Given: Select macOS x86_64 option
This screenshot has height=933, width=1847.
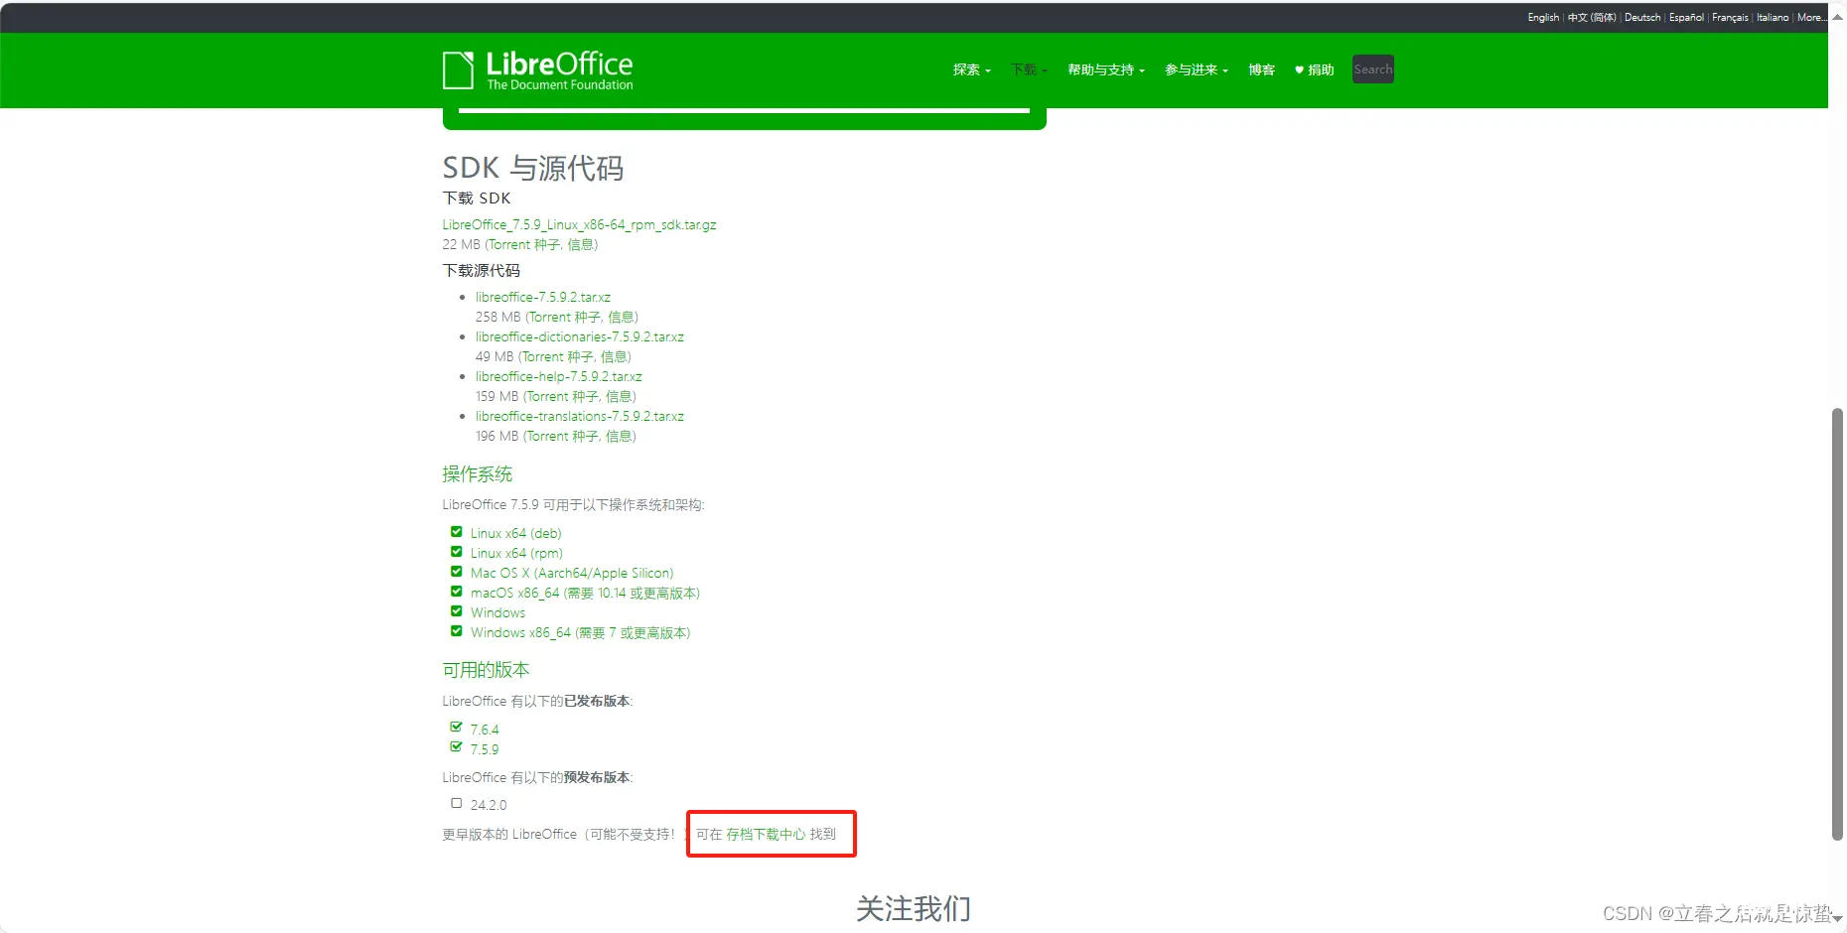Looking at the screenshot, I should [x=585, y=593].
